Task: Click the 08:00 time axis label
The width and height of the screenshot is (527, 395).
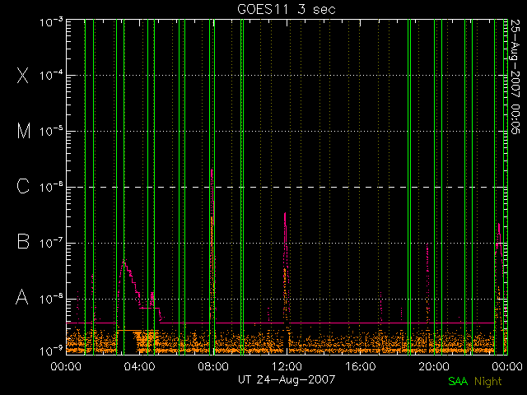Action: 213,366
